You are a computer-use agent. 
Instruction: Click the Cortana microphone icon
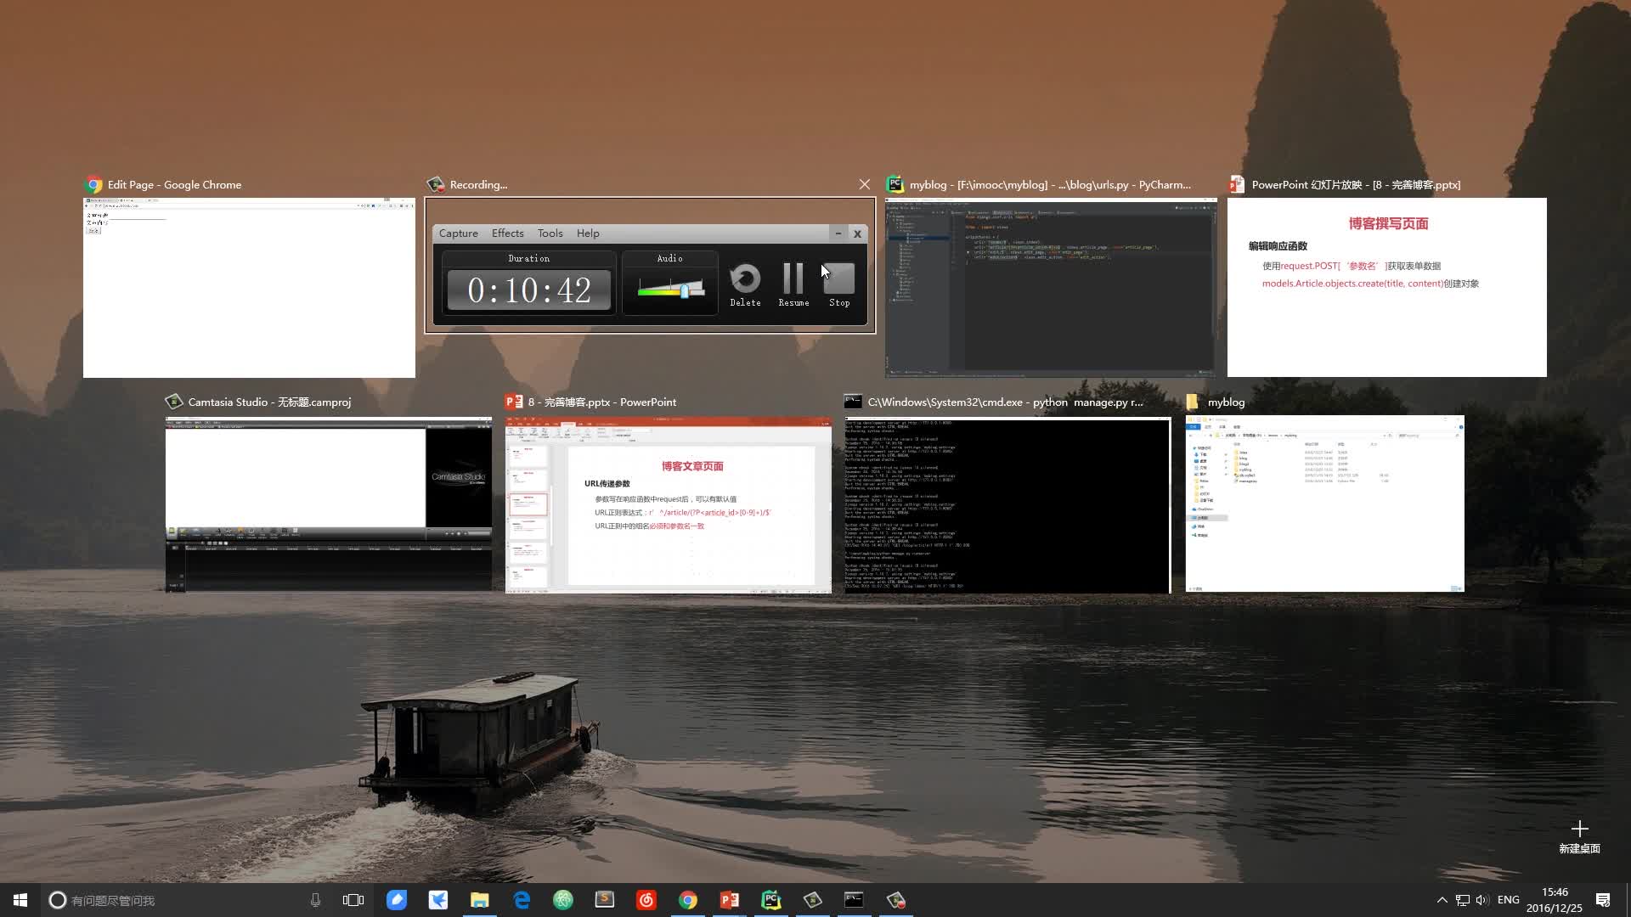pyautogui.click(x=315, y=900)
